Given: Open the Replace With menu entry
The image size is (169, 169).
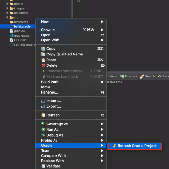Looking at the screenshot, I should (x=71, y=161).
